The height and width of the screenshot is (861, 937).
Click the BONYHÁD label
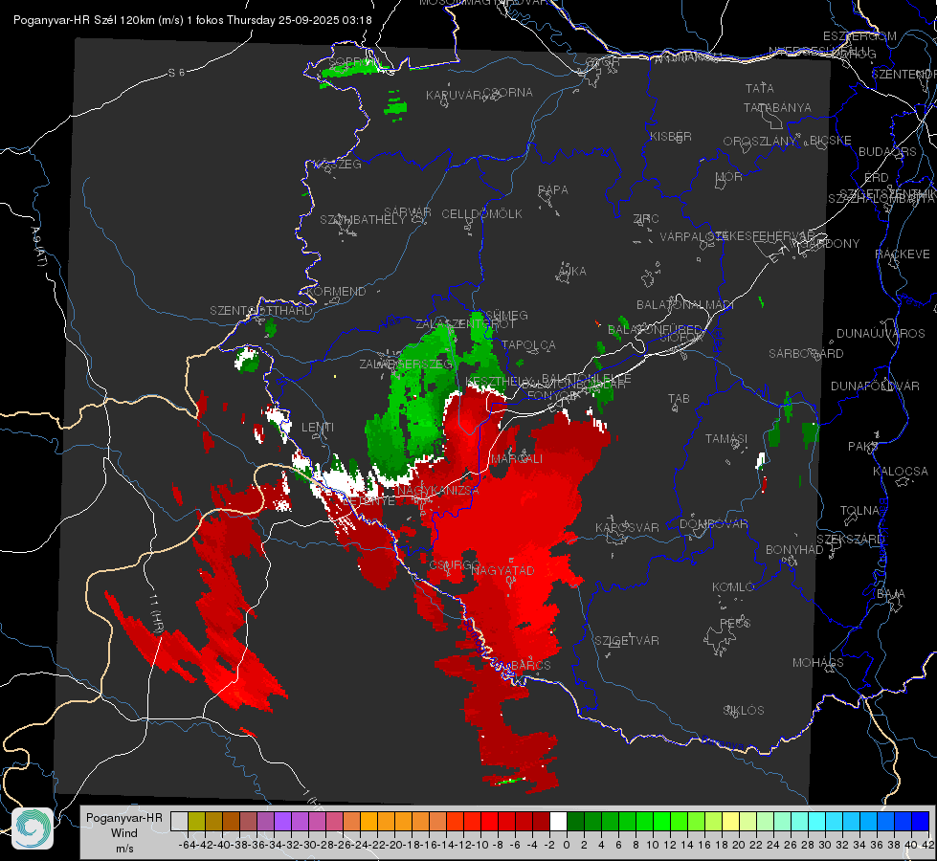pyautogui.click(x=794, y=549)
